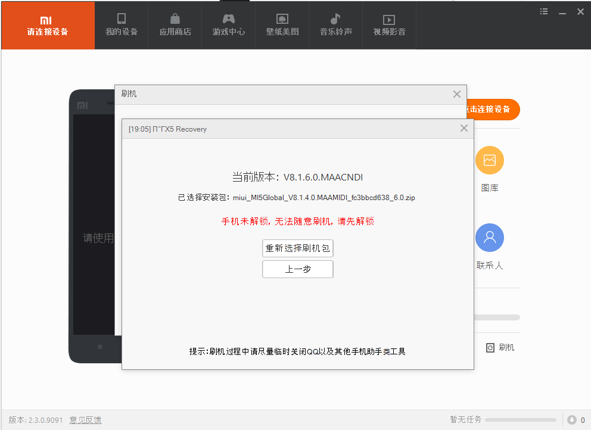
Task: Click the orange 连接设备 button
Action: [x=492, y=110]
